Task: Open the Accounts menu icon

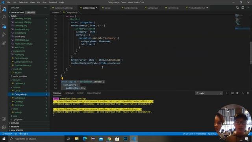Action: (4, 119)
